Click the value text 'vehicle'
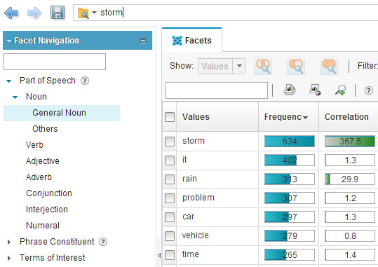378x267 pixels. (x=195, y=235)
